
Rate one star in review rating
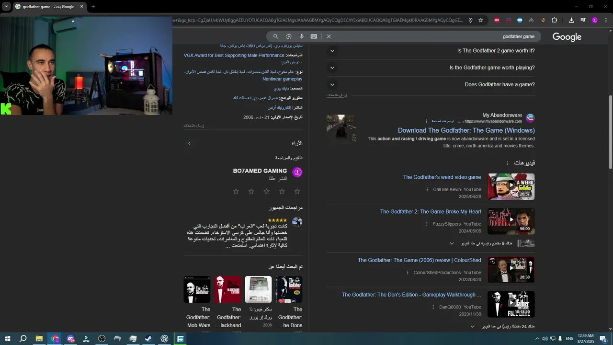[297, 192]
